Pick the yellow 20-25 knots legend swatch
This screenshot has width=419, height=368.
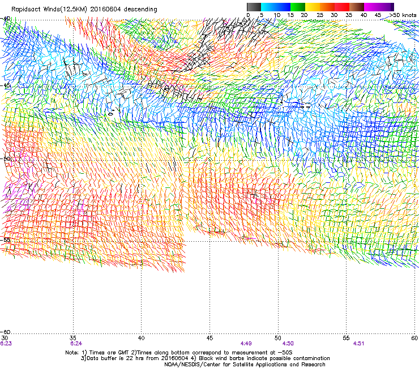point(313,7)
